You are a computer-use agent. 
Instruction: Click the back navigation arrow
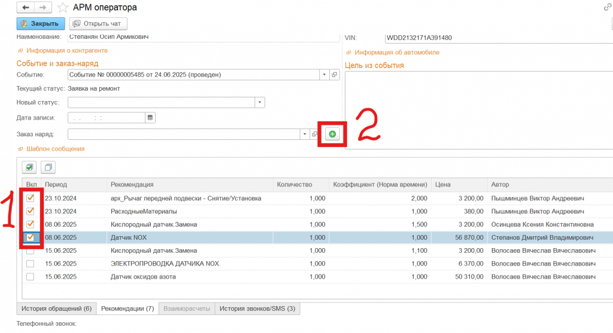26,8
